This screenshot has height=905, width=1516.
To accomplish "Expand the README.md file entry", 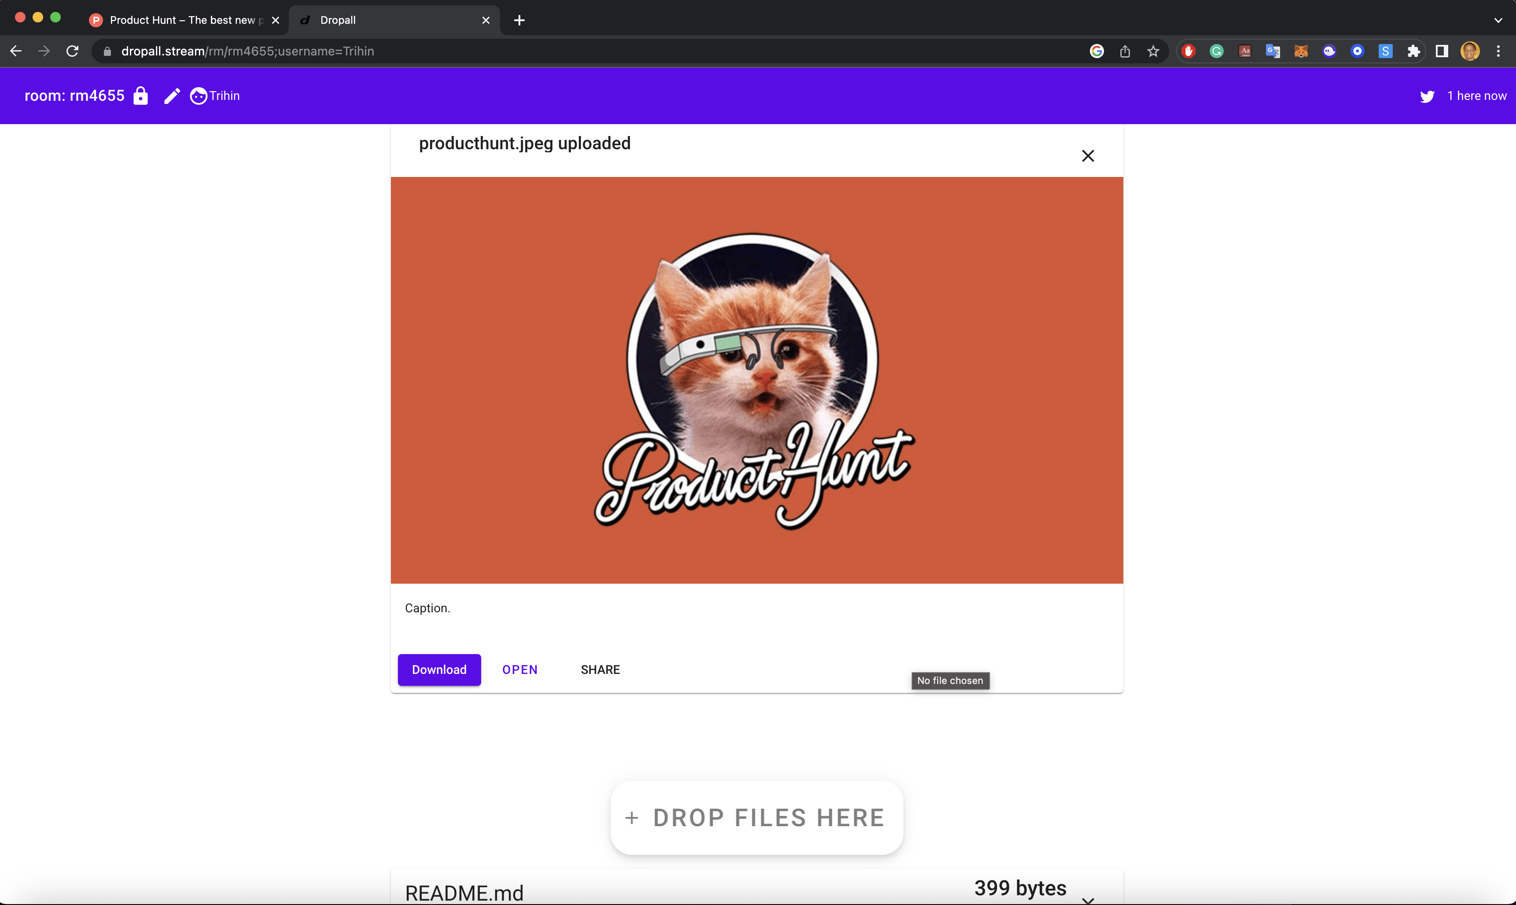I will [1087, 900].
